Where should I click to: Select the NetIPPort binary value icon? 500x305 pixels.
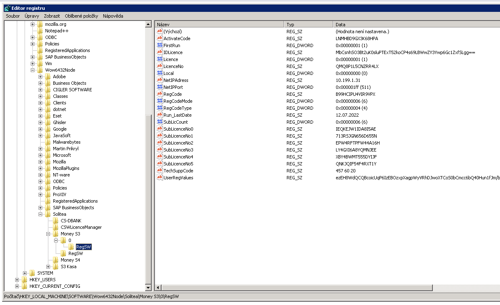click(x=160, y=87)
